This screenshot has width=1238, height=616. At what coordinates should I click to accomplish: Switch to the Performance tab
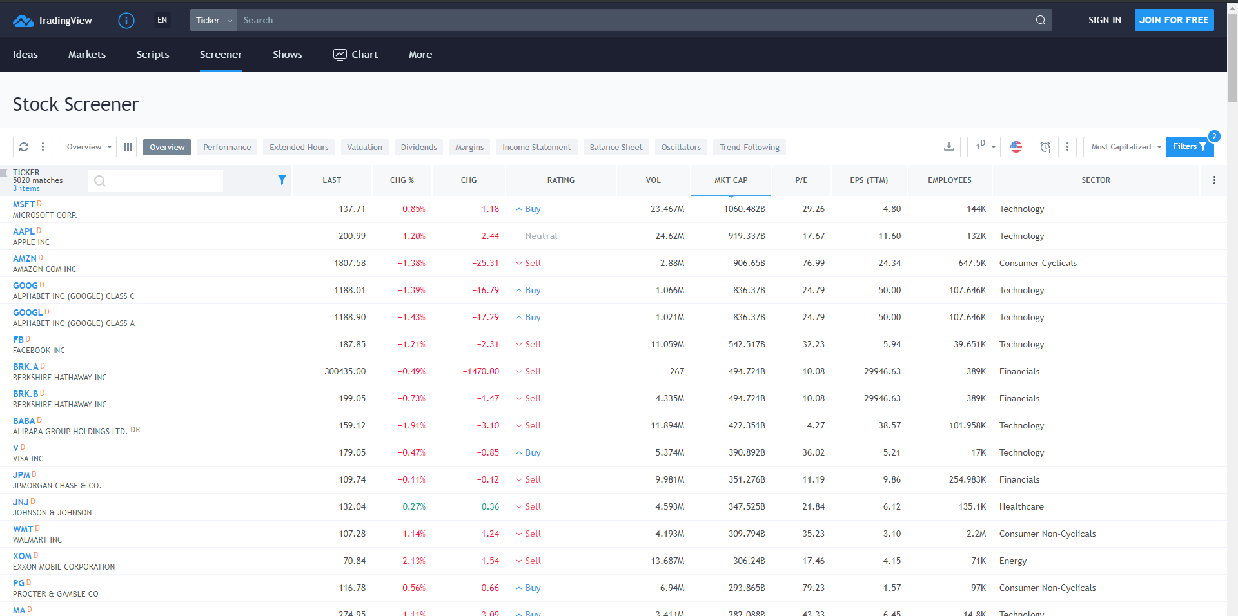pyautogui.click(x=226, y=147)
